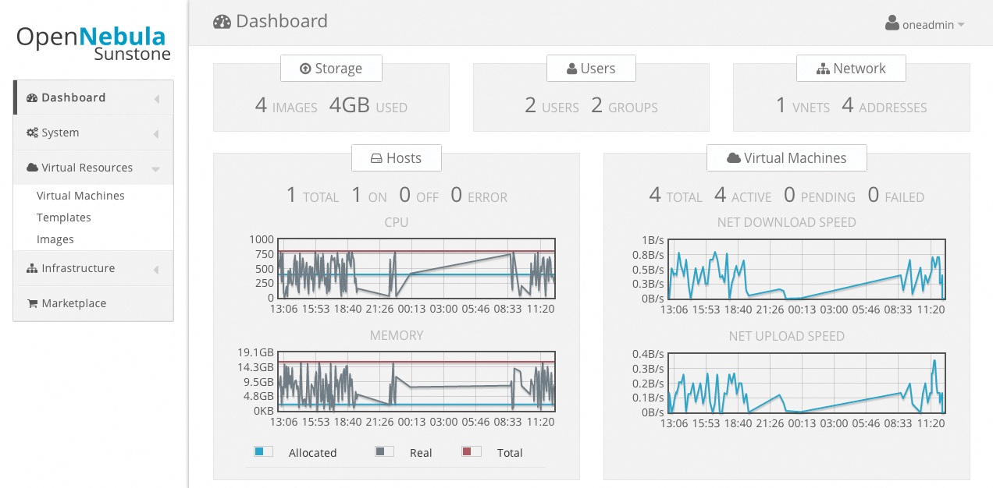
Task: Select the System gears icon
Action: tap(33, 132)
